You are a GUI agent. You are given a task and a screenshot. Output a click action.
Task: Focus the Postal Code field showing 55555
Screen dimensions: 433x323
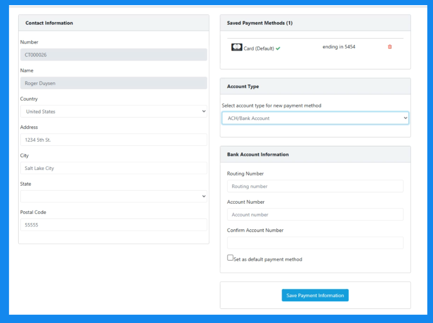[113, 225]
